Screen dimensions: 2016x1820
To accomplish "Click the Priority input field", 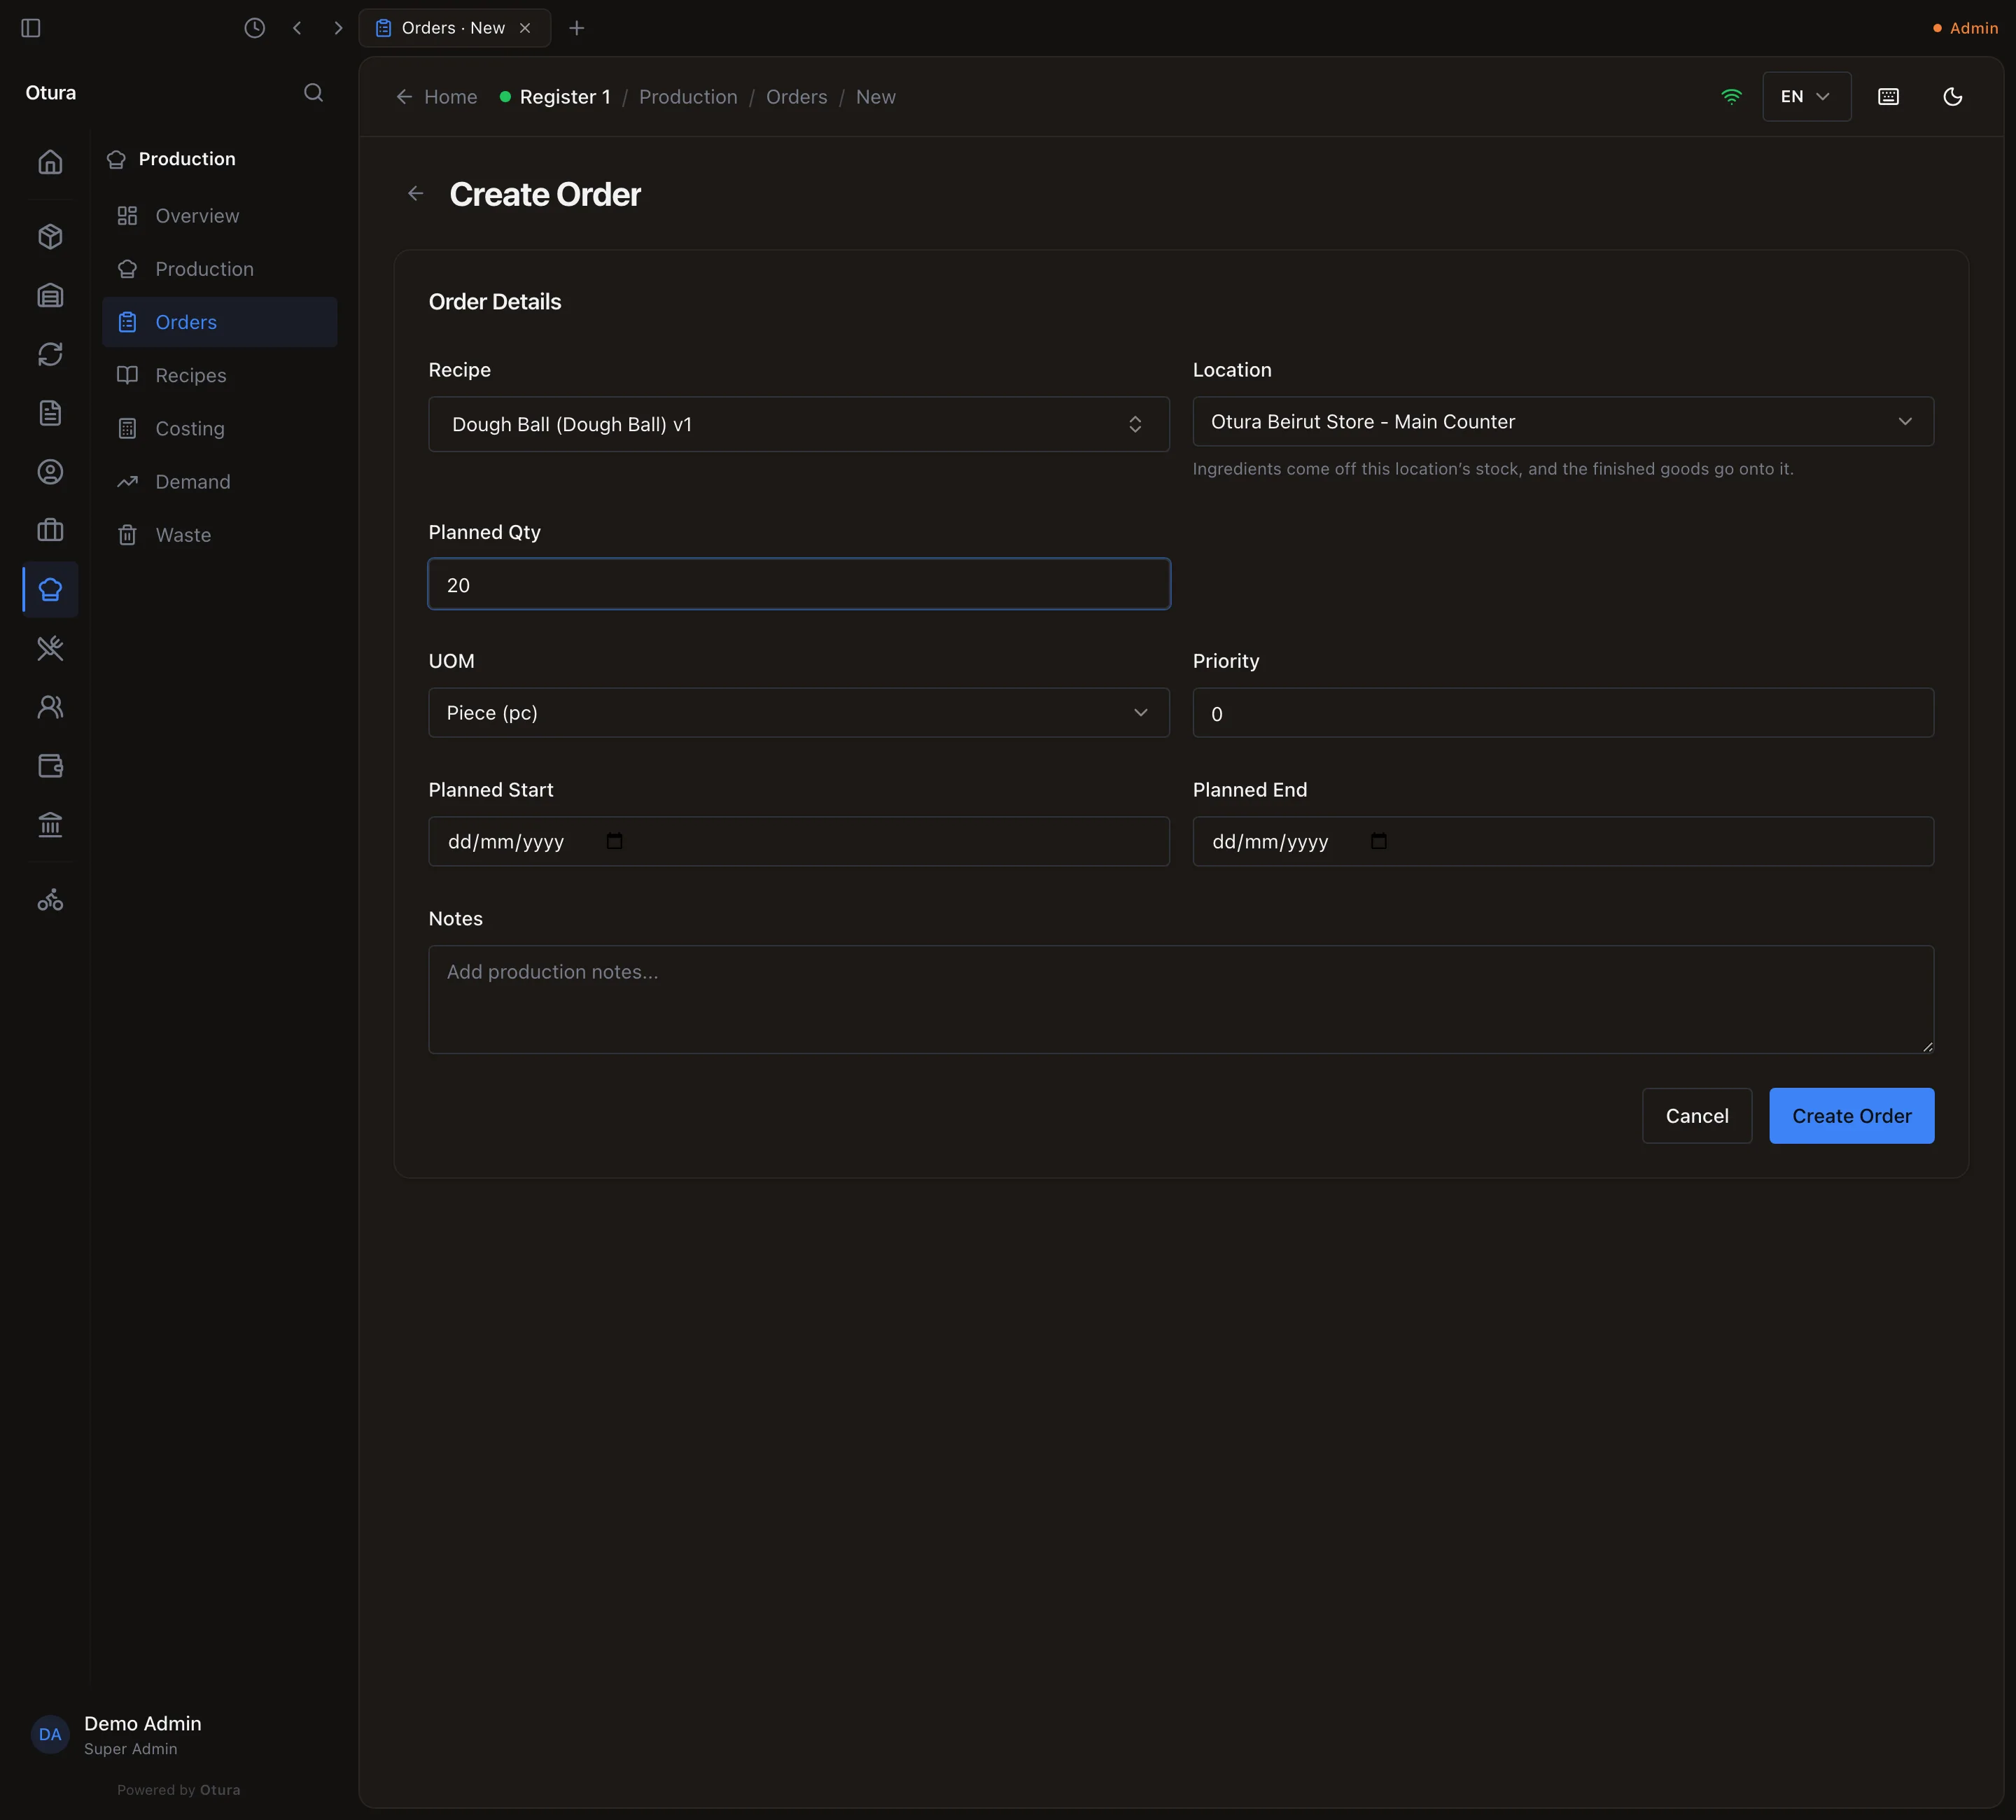I will coord(1563,714).
